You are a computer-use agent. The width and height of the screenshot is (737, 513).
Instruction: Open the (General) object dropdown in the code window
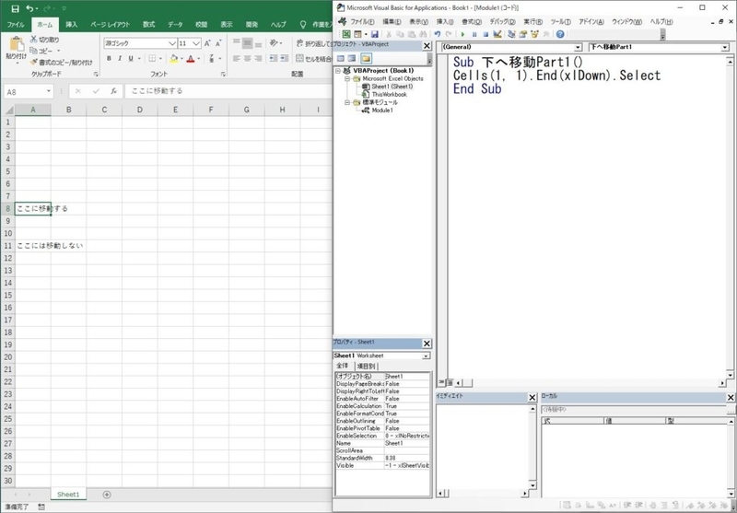(x=579, y=47)
